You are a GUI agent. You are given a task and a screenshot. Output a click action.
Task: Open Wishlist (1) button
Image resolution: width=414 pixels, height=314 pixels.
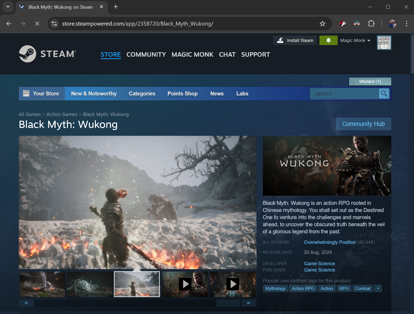coord(370,81)
